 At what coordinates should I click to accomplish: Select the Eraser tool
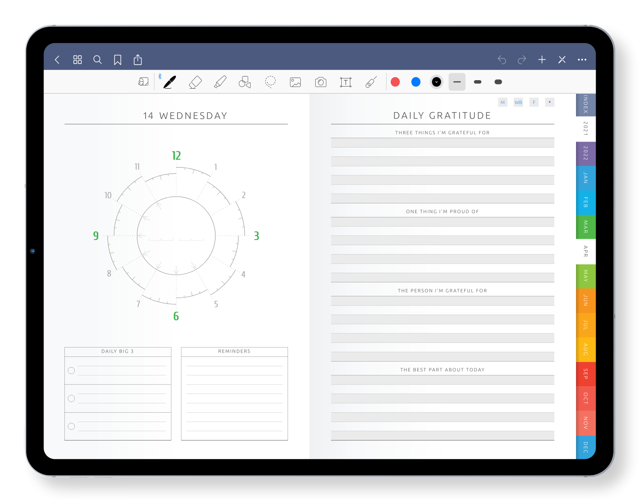pyautogui.click(x=195, y=82)
